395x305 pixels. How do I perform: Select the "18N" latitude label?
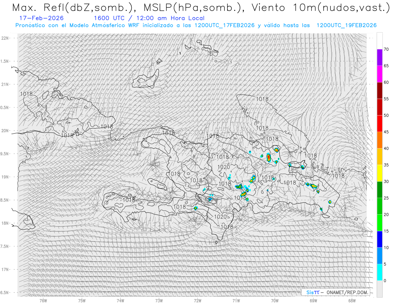(5, 223)
